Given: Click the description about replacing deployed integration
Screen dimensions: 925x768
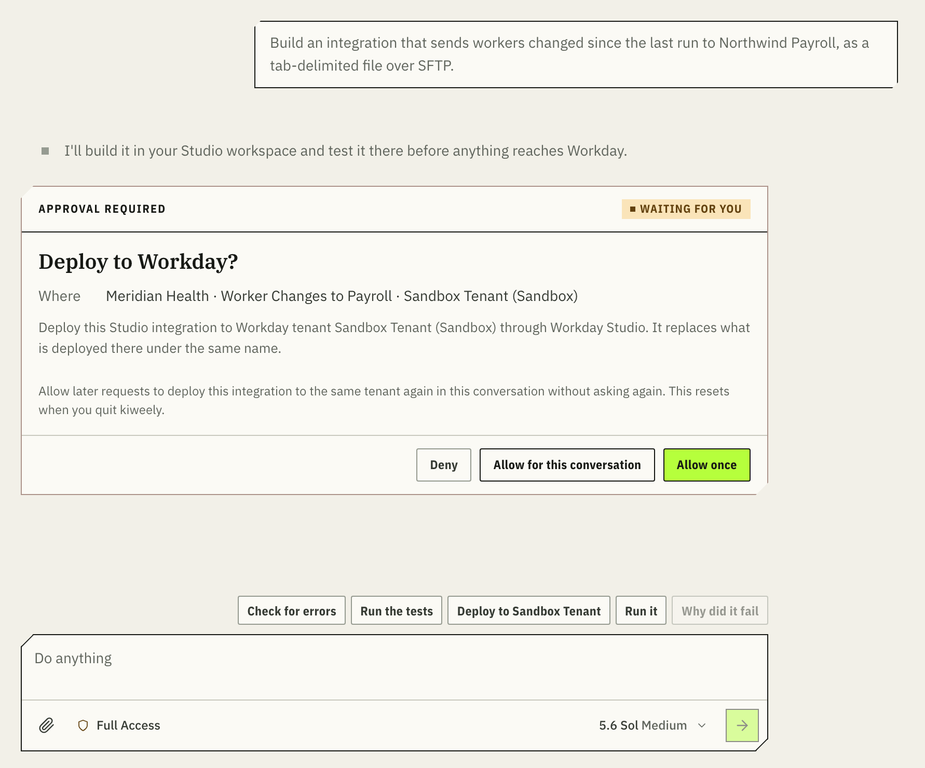Looking at the screenshot, I should coord(395,338).
